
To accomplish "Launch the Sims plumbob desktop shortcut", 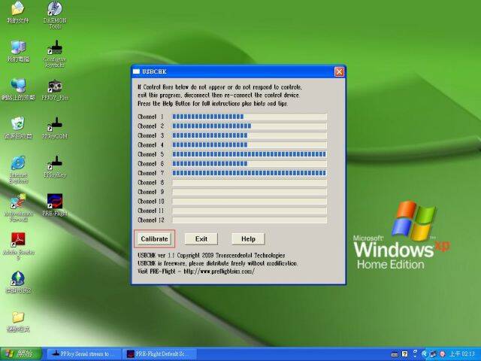I will [18, 283].
